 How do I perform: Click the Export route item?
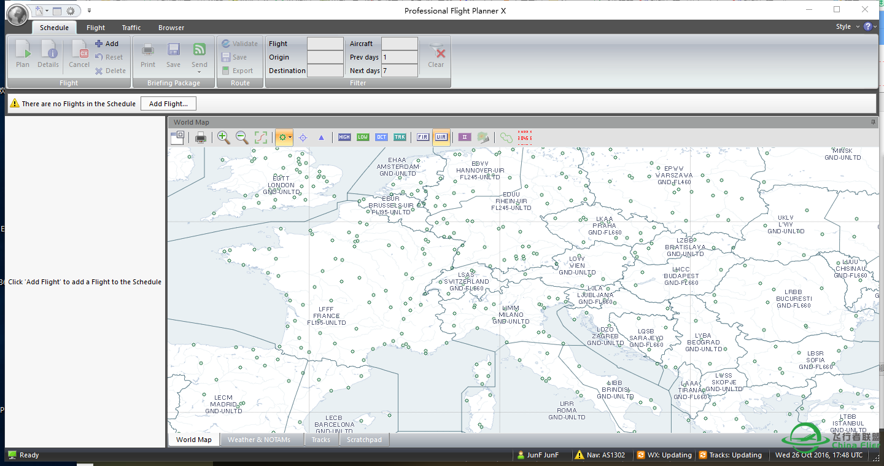point(238,71)
